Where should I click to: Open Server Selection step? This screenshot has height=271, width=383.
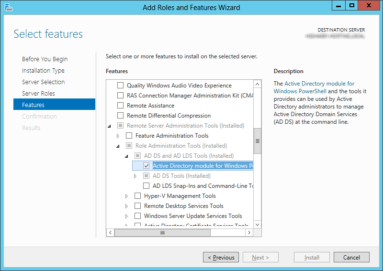[43, 82]
